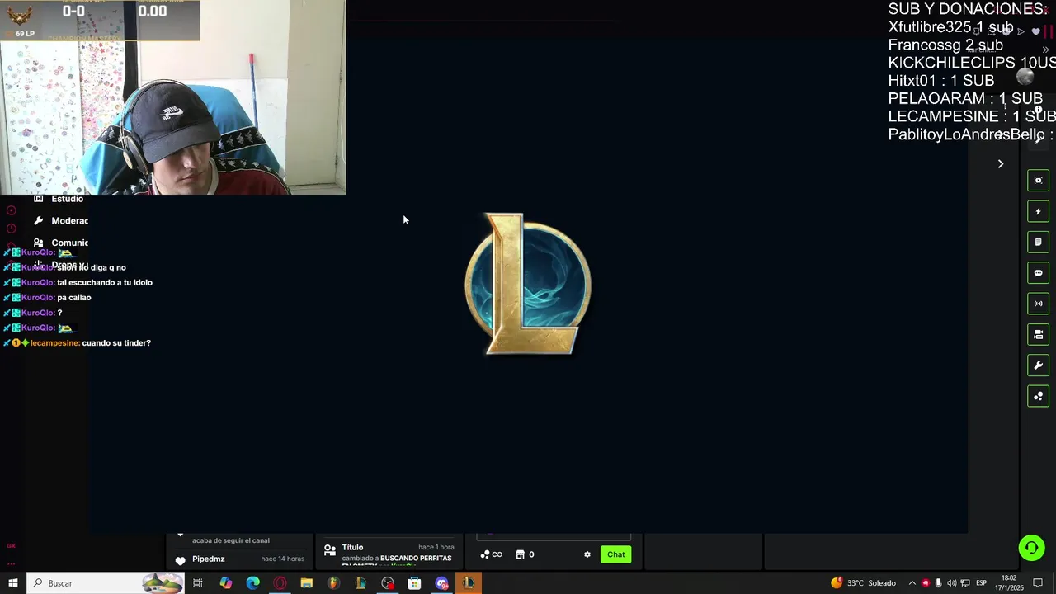The width and height of the screenshot is (1056, 594).
Task: Show hidden system tray icons
Action: point(912,583)
